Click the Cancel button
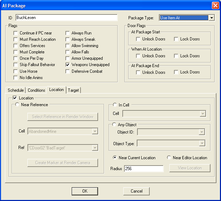The height and width of the screenshot is (201, 221). (x=136, y=191)
